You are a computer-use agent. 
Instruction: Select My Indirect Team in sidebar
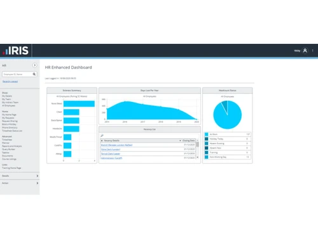10,103
